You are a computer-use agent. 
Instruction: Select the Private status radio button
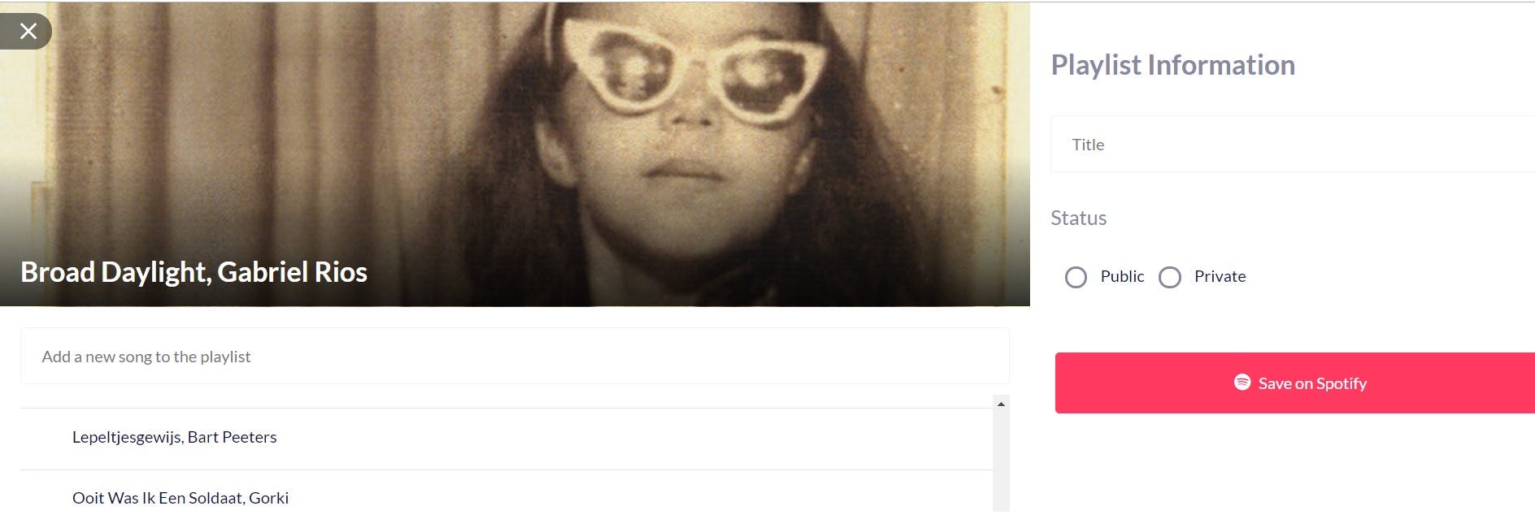tap(1169, 278)
